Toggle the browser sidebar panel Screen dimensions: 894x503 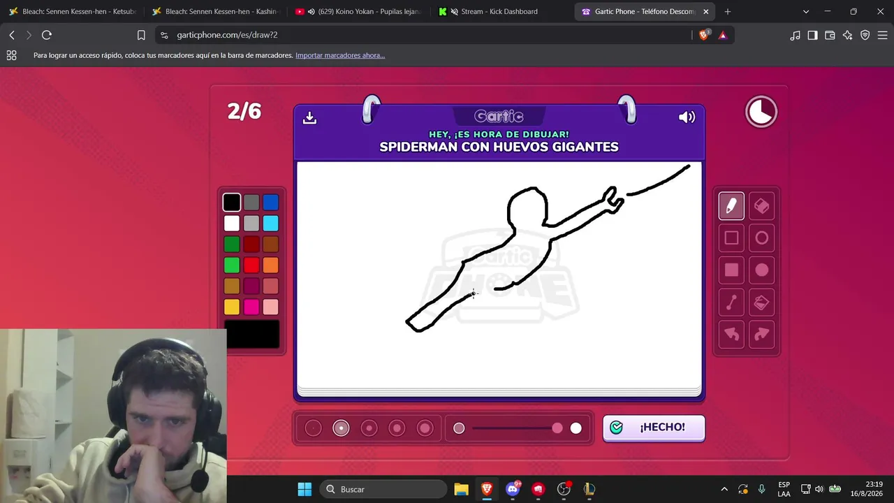coord(812,35)
